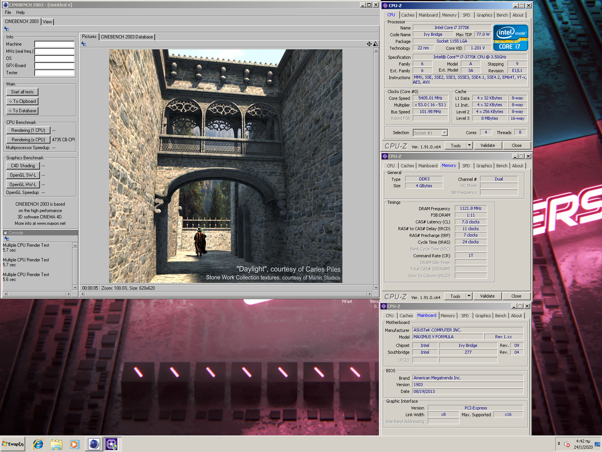Open the Help menu in CINEBENCH
The height and width of the screenshot is (452, 602).
point(20,12)
